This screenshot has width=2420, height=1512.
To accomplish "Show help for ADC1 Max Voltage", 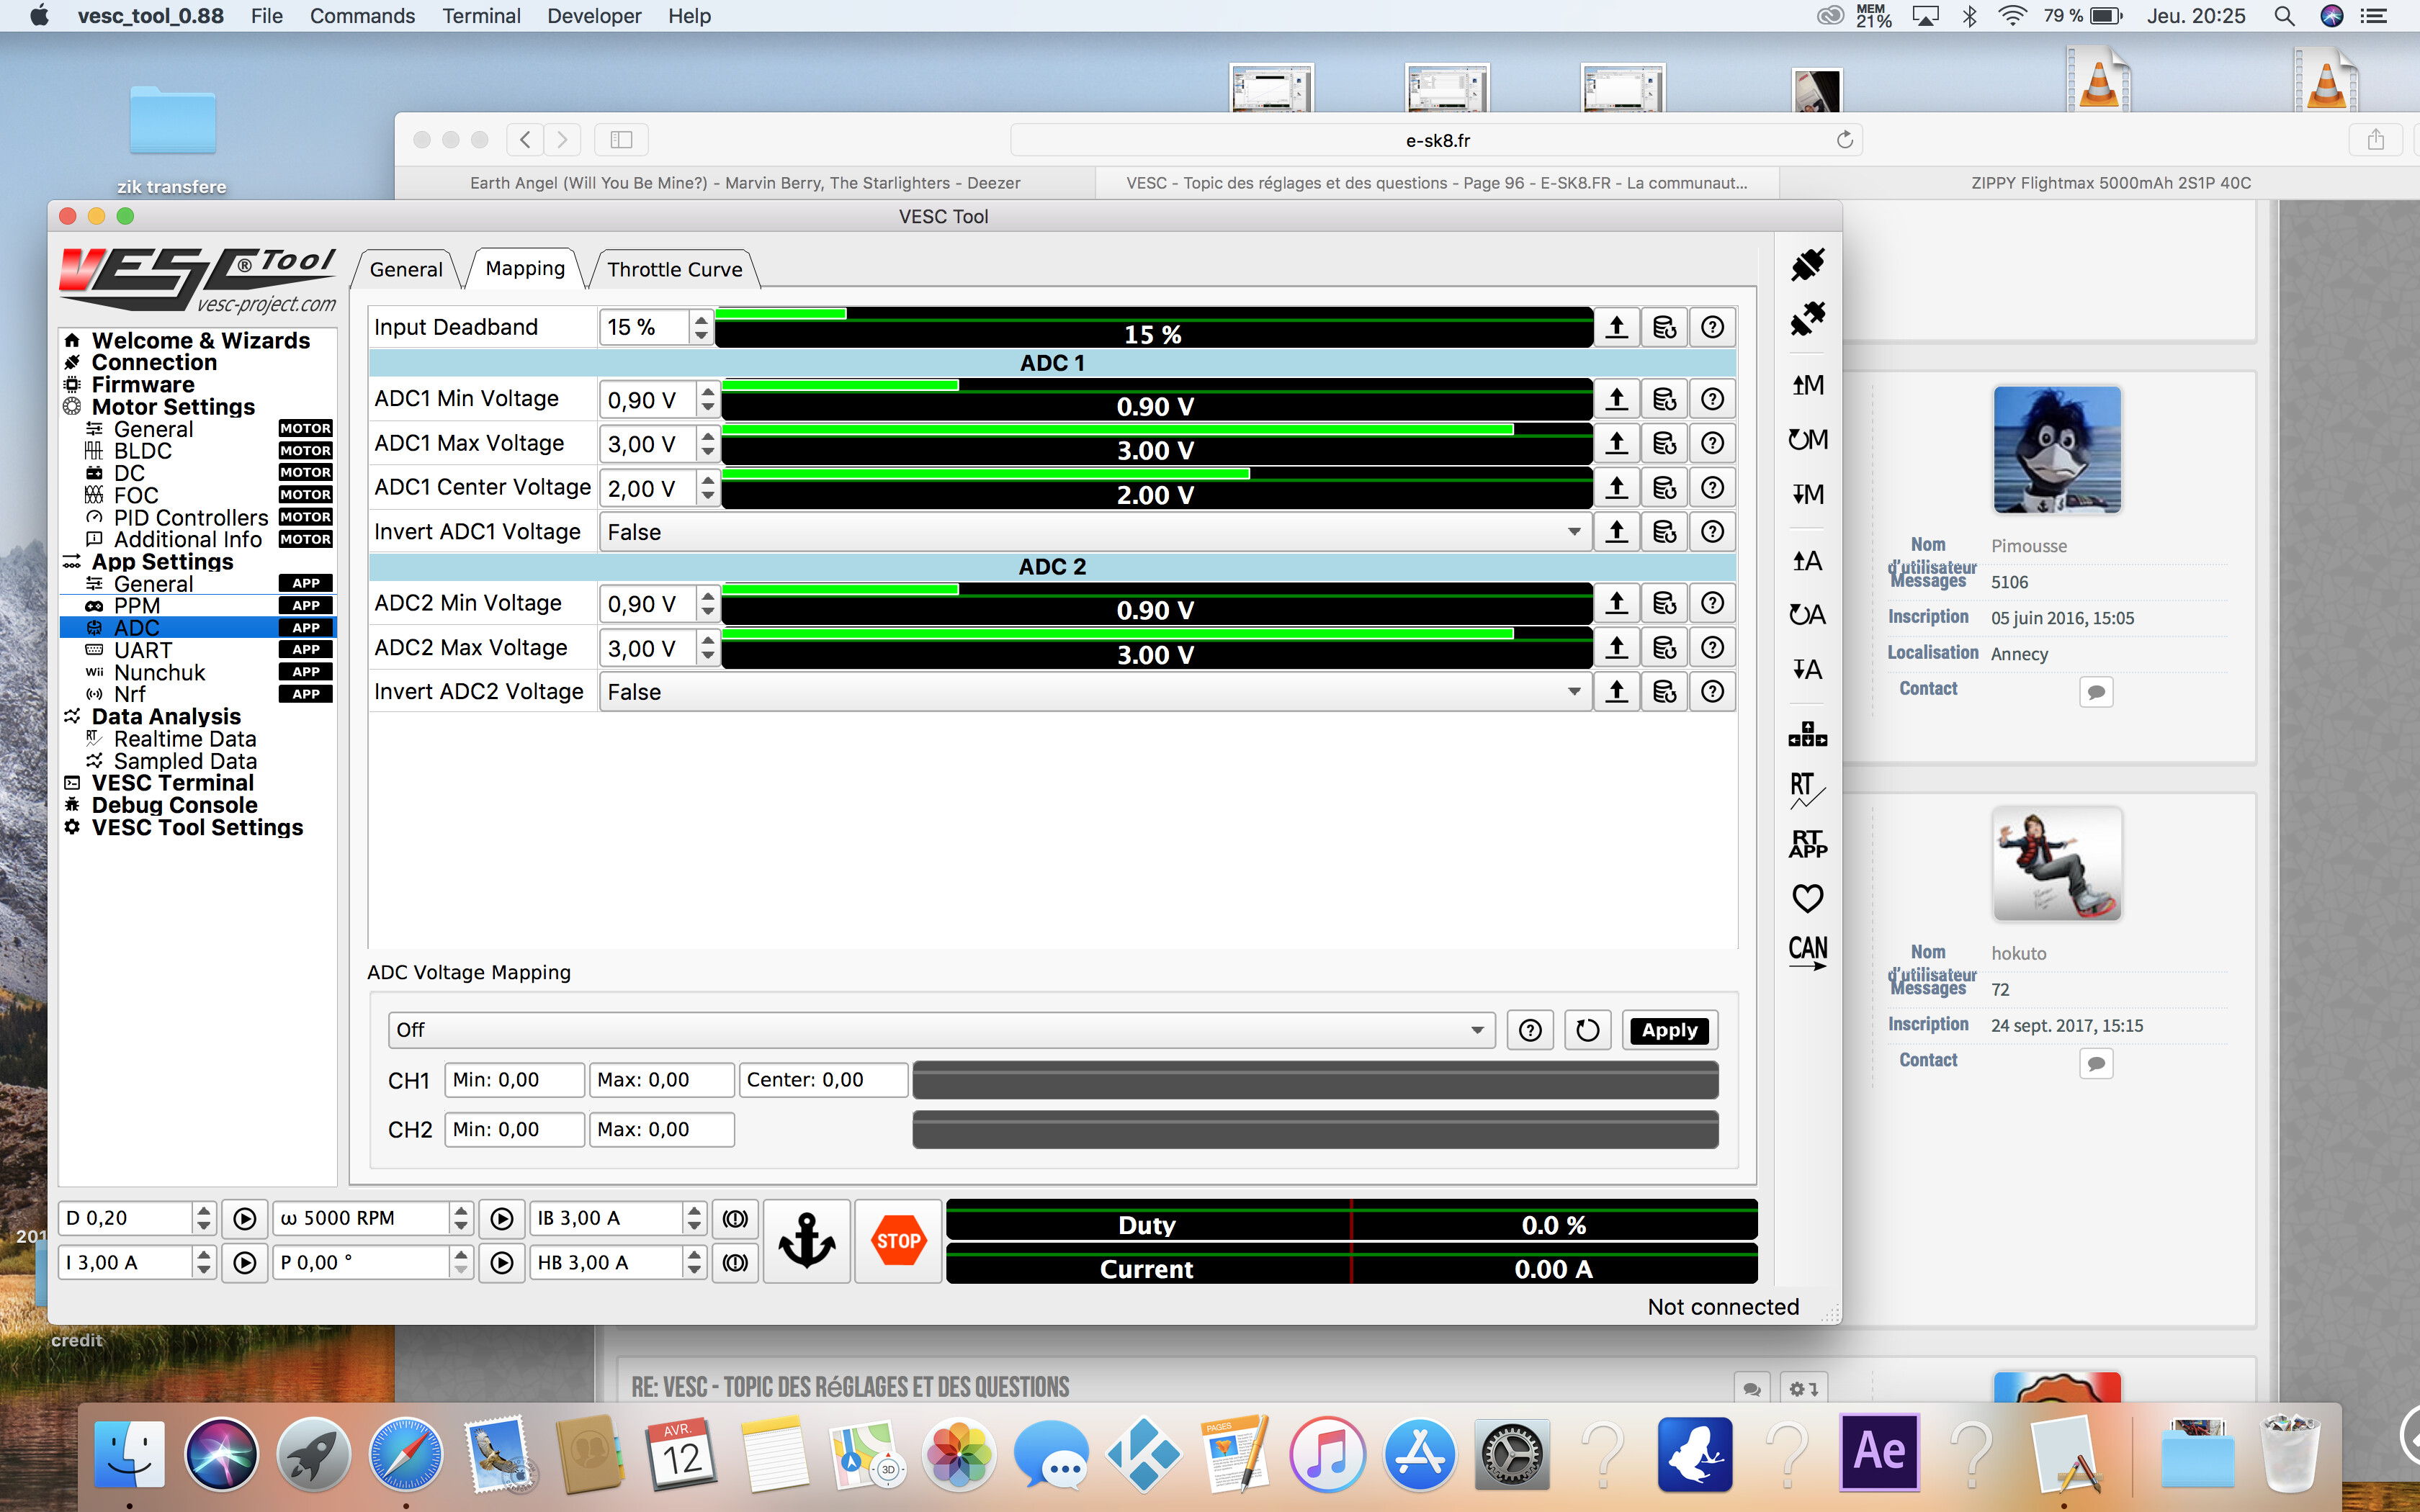I will pyautogui.click(x=1712, y=443).
